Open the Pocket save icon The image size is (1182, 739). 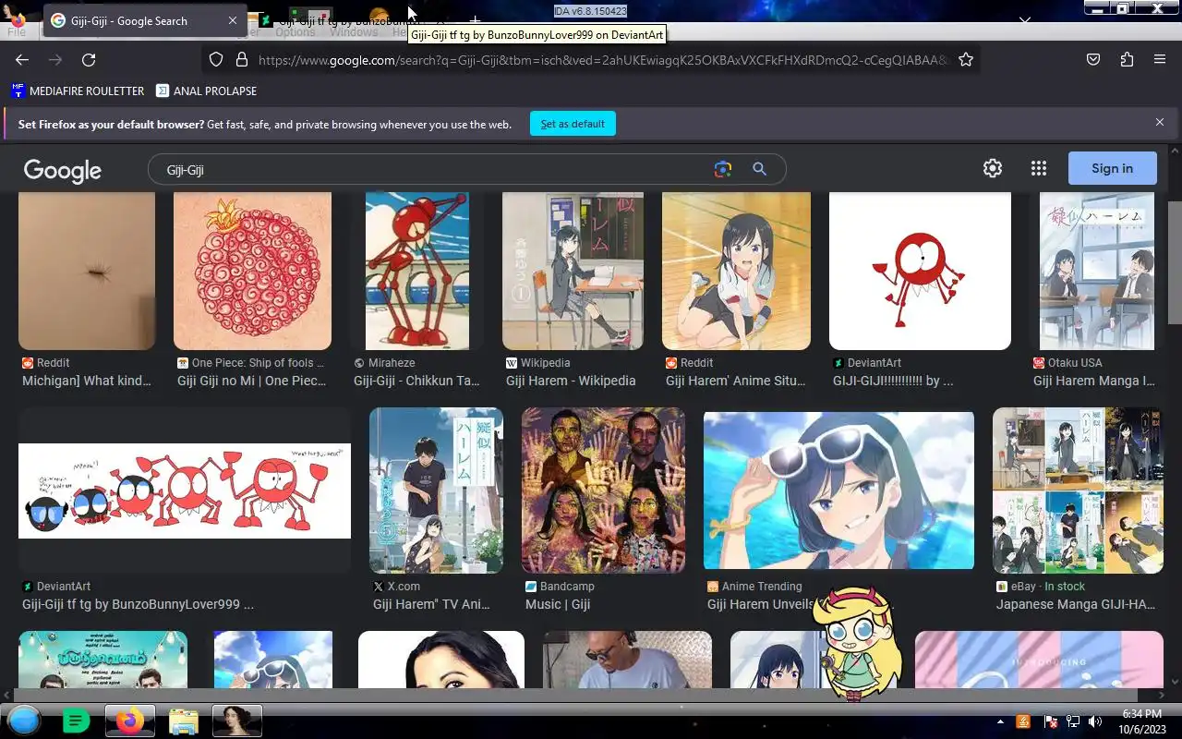pos(1093,59)
